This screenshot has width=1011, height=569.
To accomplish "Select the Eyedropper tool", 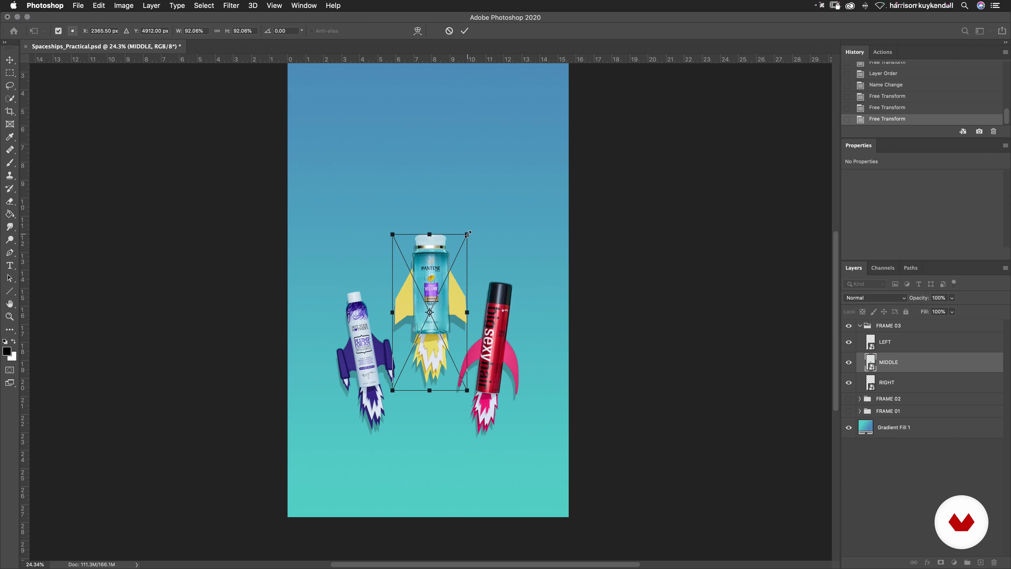I will [x=10, y=137].
